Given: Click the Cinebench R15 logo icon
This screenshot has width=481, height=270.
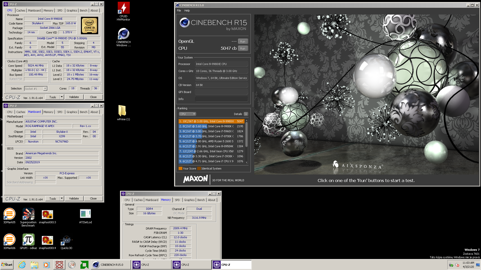Looking at the screenshot, I should pos(184,22).
